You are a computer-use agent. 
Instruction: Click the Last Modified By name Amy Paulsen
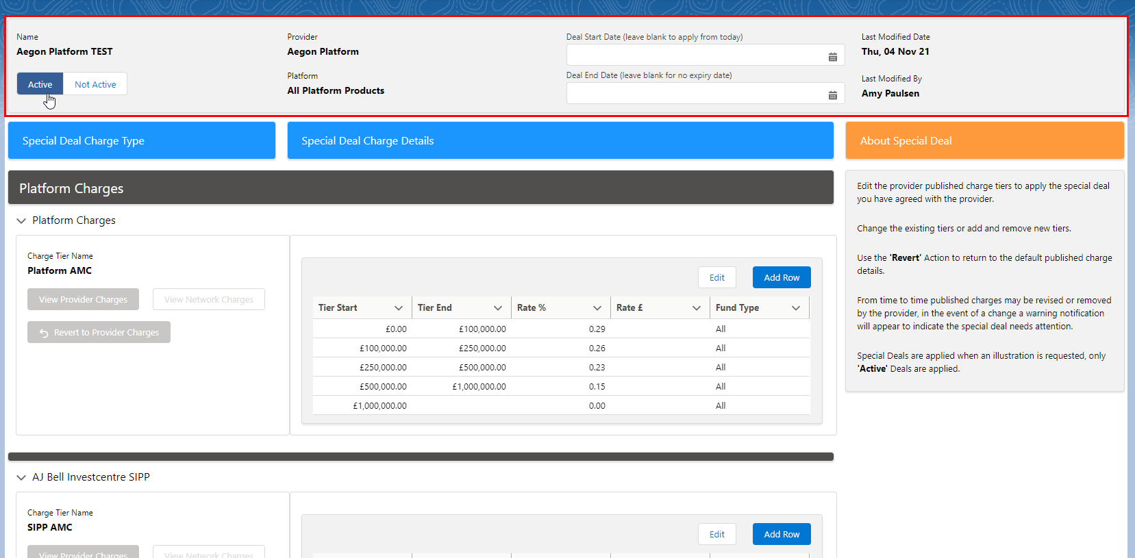pos(890,93)
